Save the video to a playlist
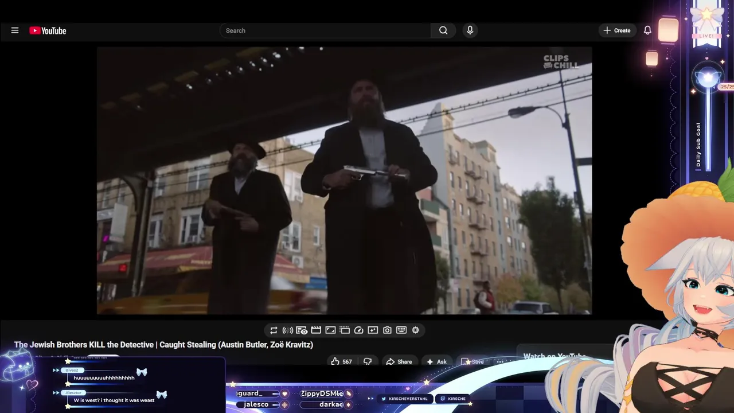The height and width of the screenshot is (413, 734). (x=473, y=361)
